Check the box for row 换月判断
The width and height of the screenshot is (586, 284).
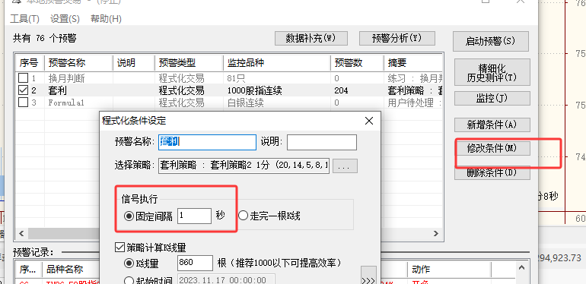point(23,78)
